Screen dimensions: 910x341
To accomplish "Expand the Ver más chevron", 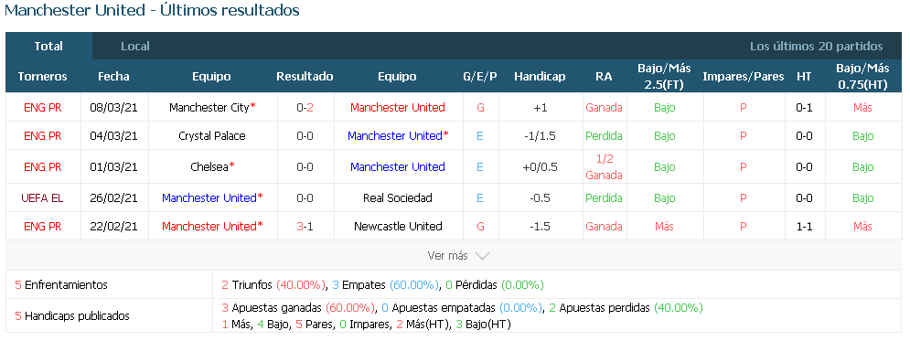I will coord(482,256).
